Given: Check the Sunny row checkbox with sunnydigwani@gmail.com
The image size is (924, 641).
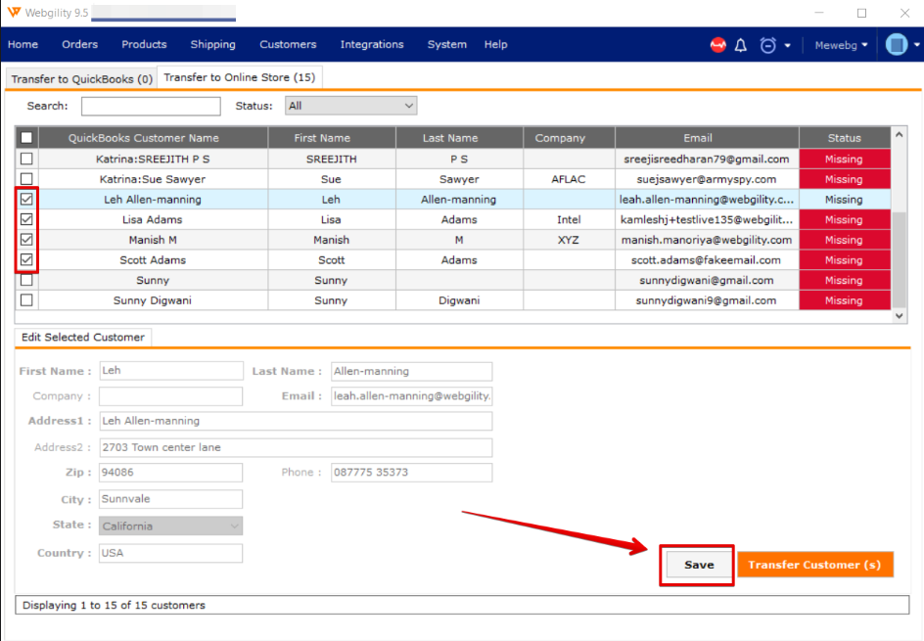Looking at the screenshot, I should [x=26, y=281].
